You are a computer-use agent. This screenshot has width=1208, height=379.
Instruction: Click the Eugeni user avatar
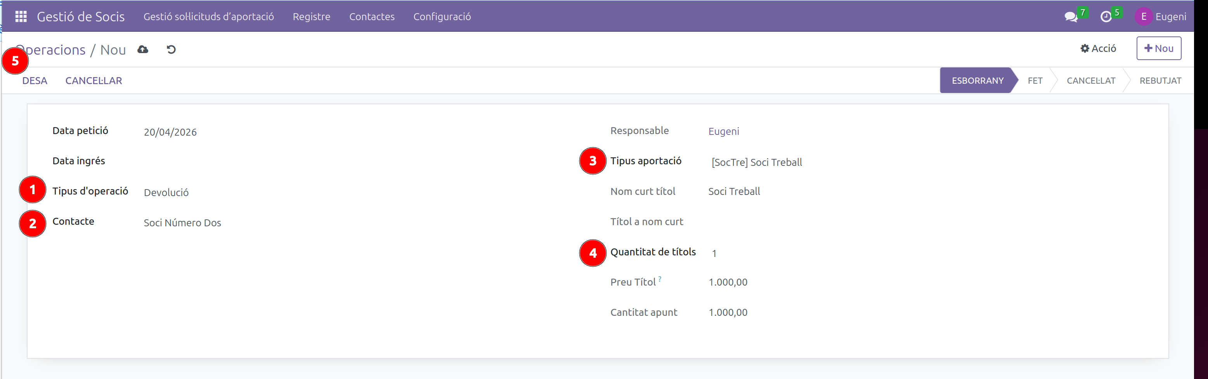[x=1143, y=17]
